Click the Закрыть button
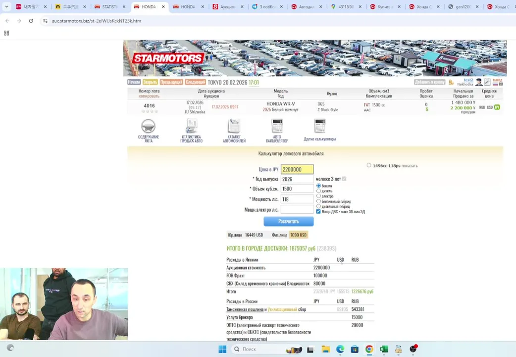Screen dimensions: 516x357 coord(150,82)
